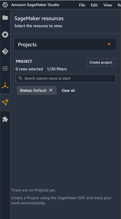
Task: Open the Extension Manager puzzle icon
Action: tap(5, 119)
